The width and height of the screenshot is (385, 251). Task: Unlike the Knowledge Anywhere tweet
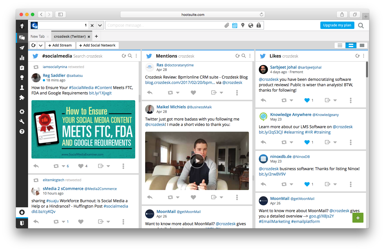(307, 142)
